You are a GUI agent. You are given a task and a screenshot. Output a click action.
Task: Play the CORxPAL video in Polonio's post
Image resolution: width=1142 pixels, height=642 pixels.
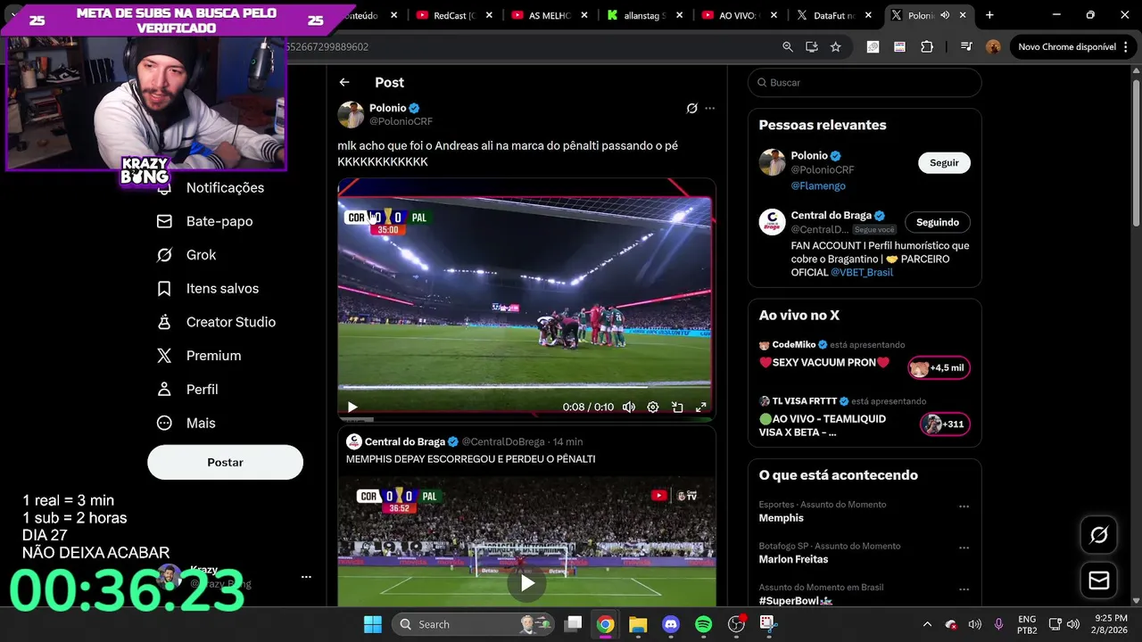click(x=352, y=407)
